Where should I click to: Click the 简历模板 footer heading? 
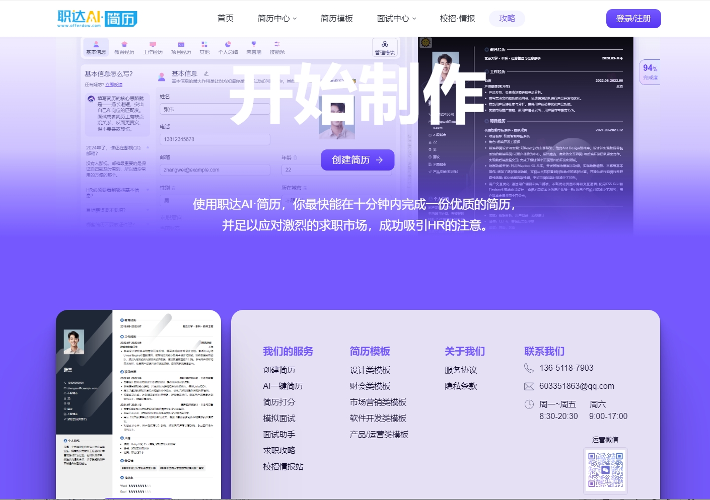370,352
